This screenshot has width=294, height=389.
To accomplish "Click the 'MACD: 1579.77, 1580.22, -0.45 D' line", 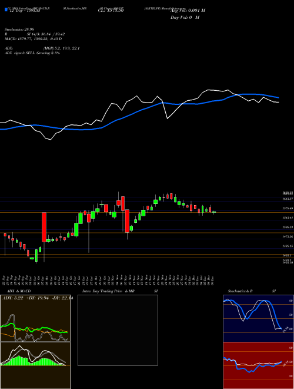I will [33, 39].
